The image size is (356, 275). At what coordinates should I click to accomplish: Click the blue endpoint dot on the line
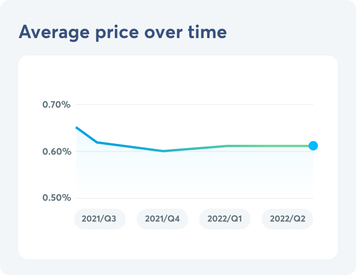pos(313,146)
